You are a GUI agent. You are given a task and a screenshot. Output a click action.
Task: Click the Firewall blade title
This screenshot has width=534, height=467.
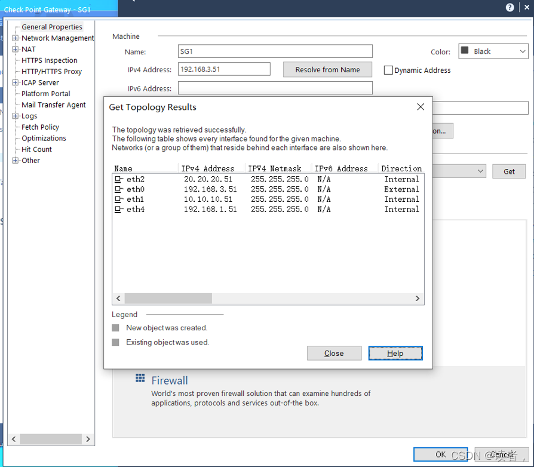click(170, 380)
